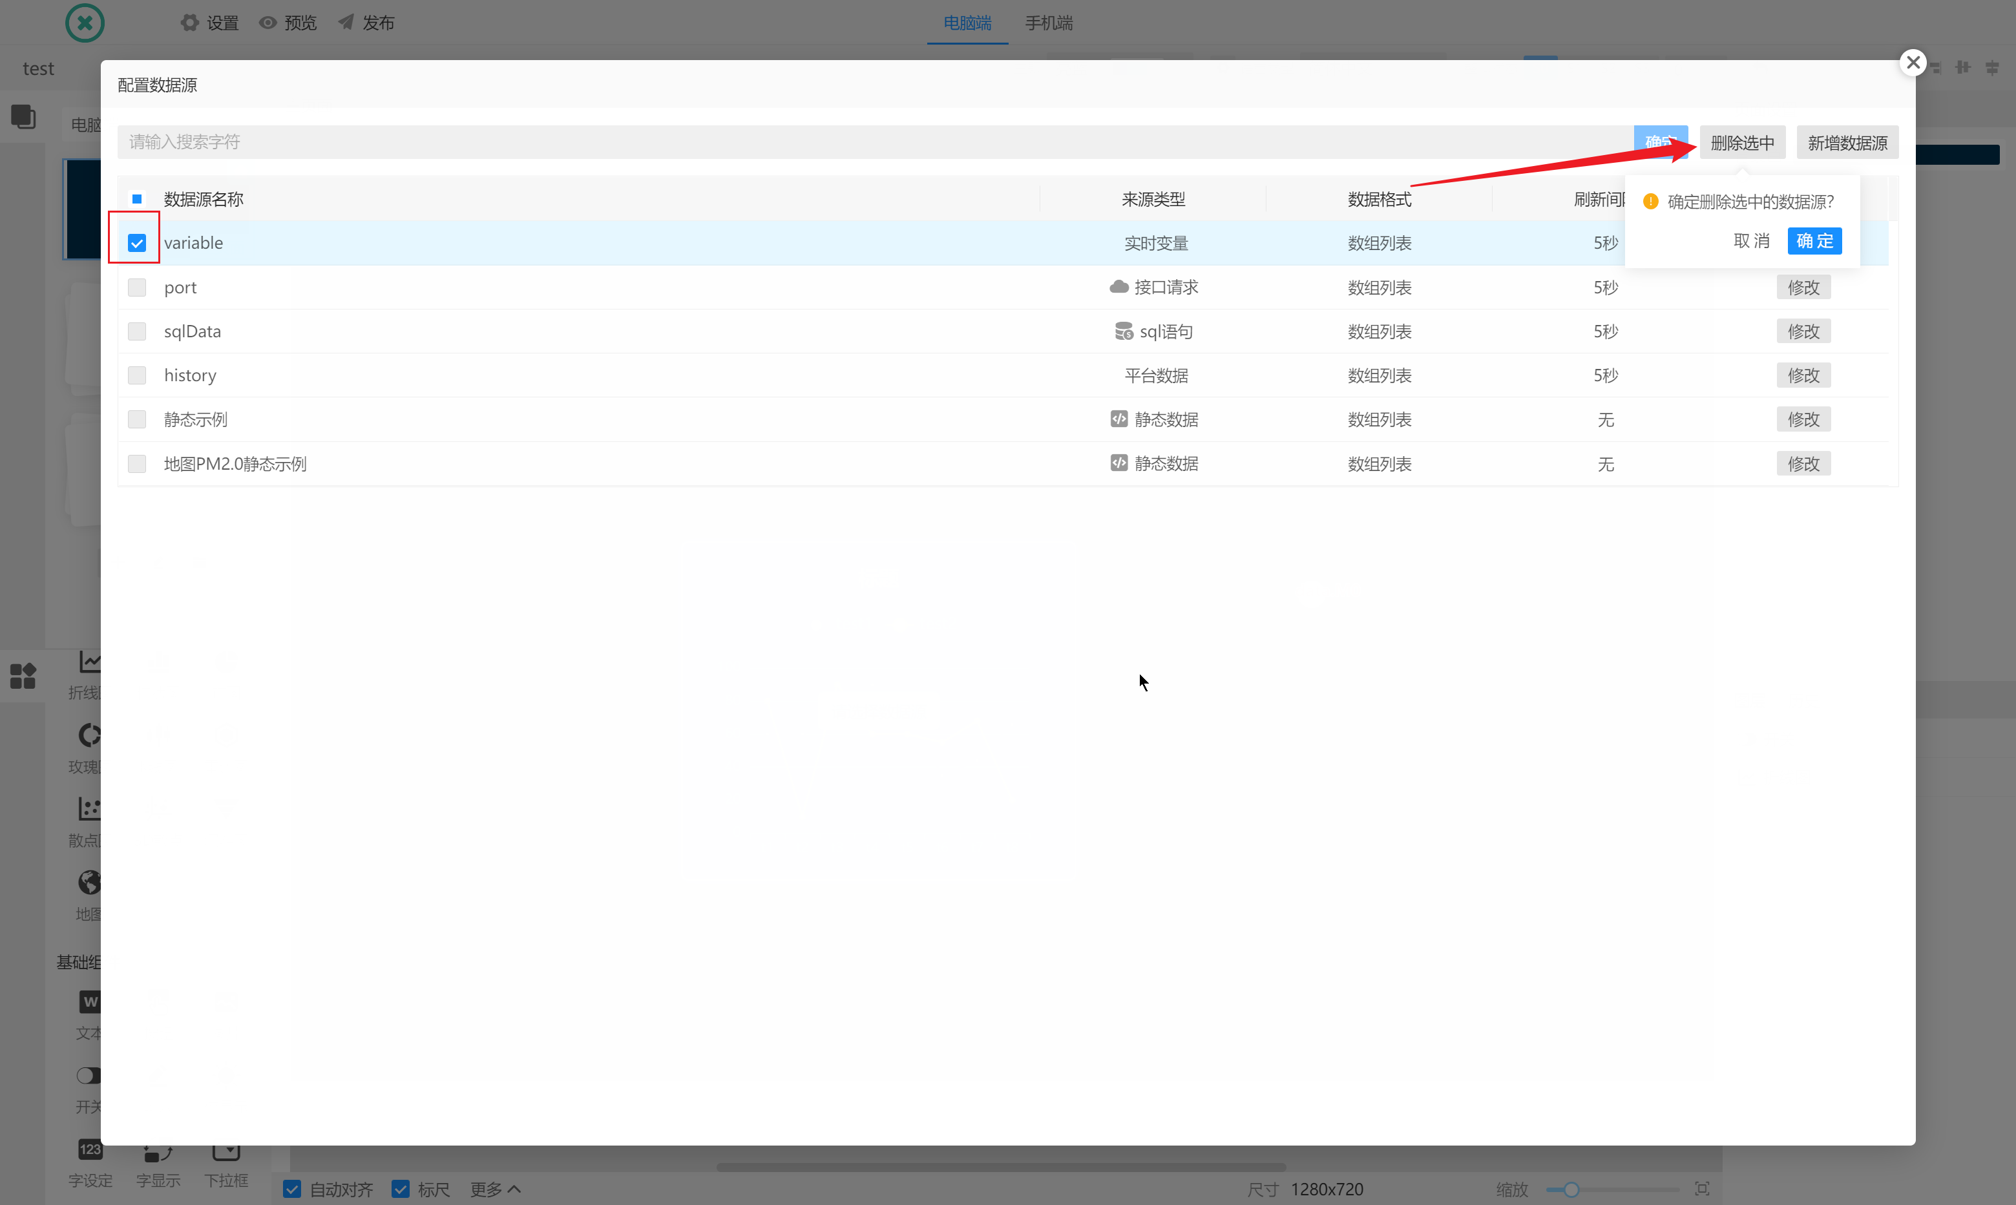Check the sqlData row checkbox
The image size is (2016, 1205).
pyautogui.click(x=136, y=331)
